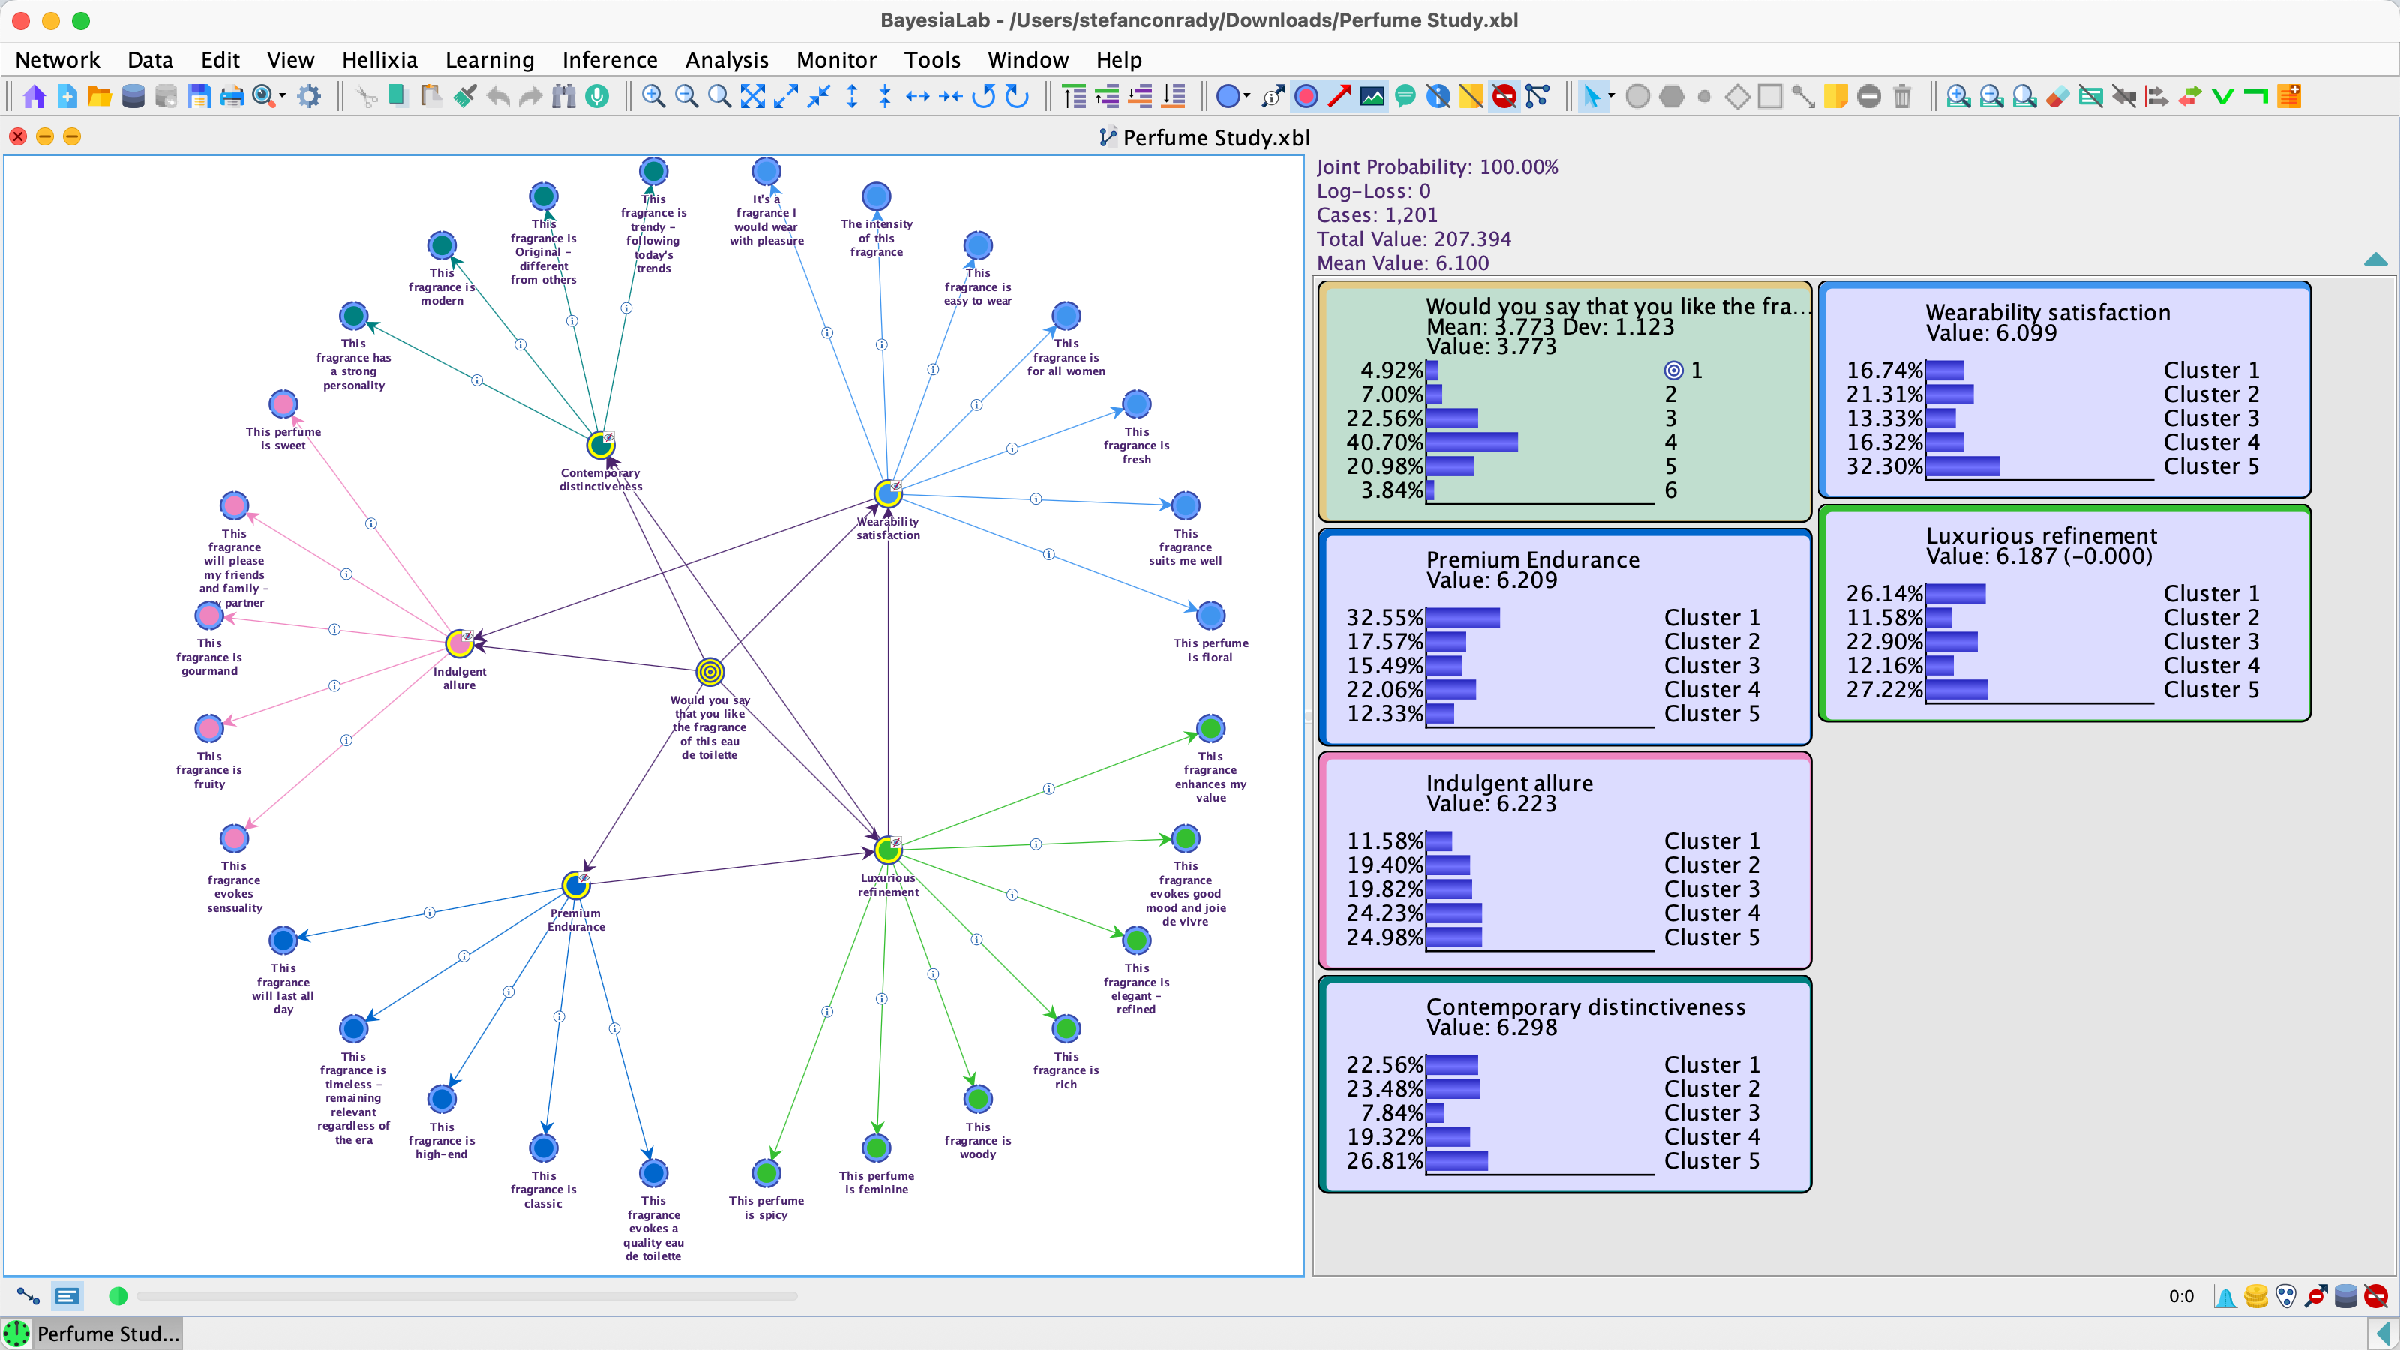Click the bottom progress slider bar
This screenshot has width=2400, height=1350.
click(466, 1295)
